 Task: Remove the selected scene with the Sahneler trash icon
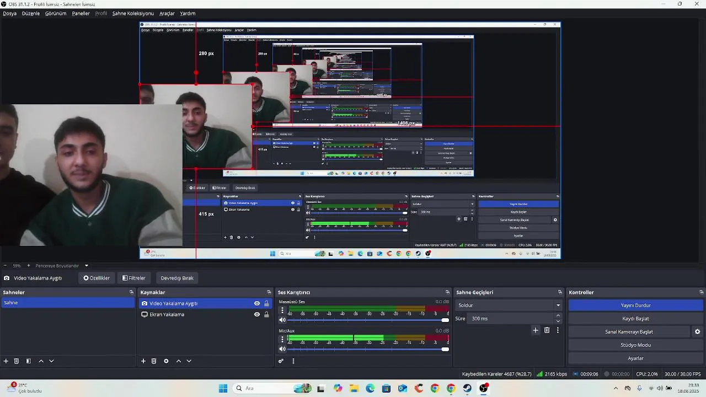pos(17,361)
